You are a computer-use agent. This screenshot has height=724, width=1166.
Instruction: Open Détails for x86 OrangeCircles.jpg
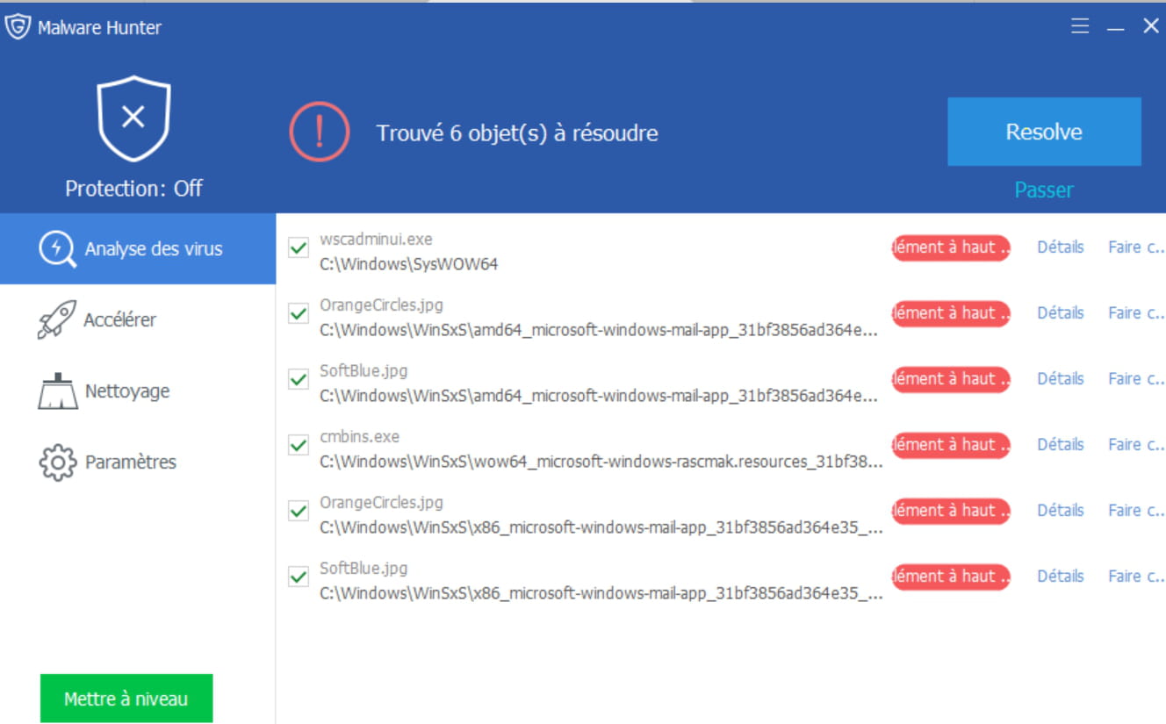click(1061, 511)
